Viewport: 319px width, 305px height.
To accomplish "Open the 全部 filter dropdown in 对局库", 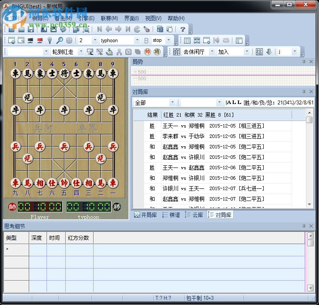I will pyautogui.click(x=172, y=103).
